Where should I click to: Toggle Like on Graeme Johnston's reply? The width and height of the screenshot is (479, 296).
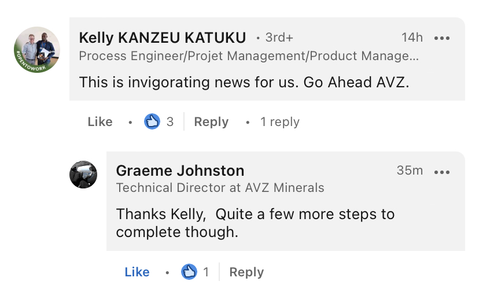coord(137,272)
